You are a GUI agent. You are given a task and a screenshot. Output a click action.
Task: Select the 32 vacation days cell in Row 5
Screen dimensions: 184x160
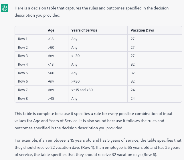click(155, 73)
